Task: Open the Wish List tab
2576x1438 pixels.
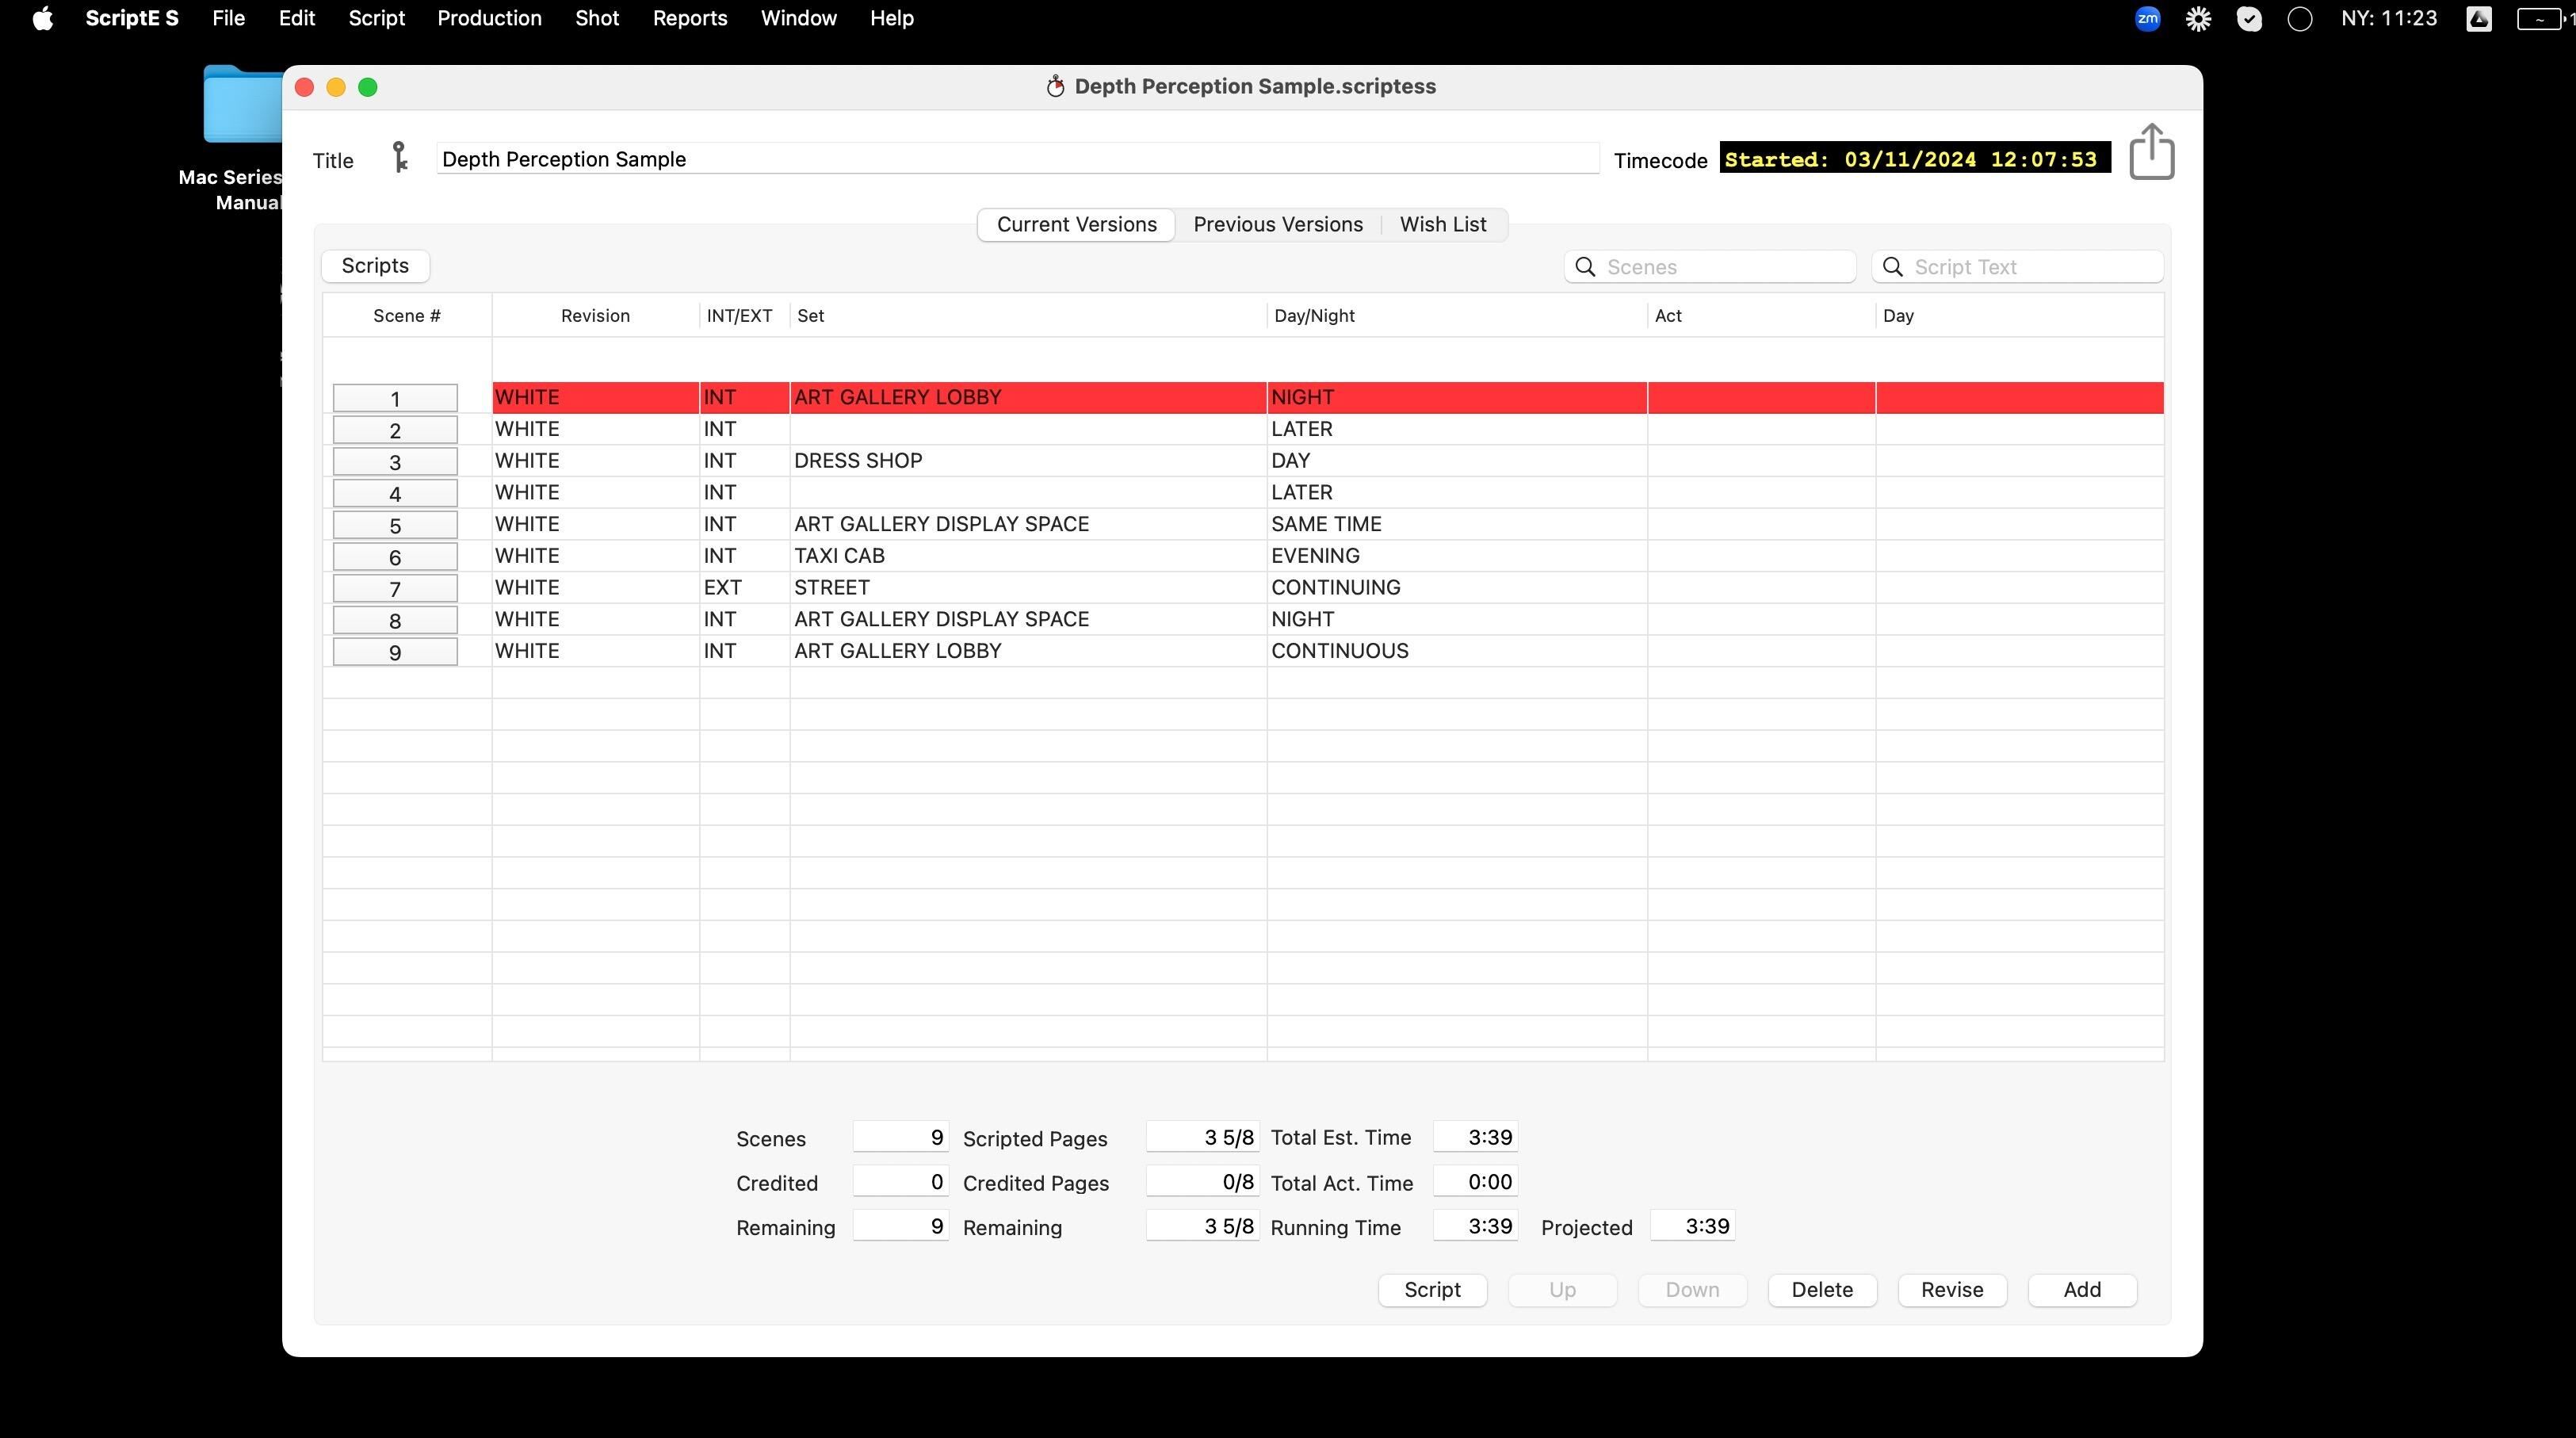Action: (x=1442, y=224)
